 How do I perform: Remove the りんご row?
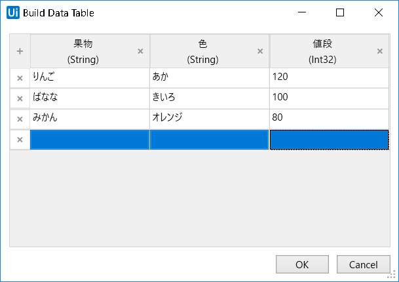click(20, 78)
